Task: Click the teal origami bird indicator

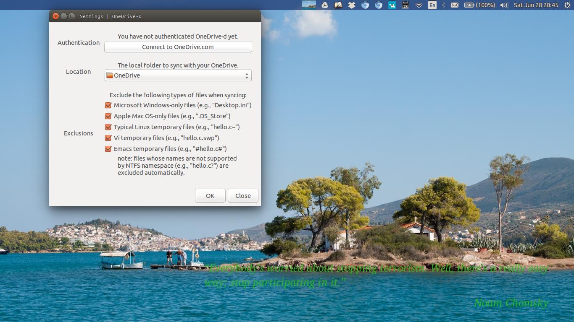Action: click(392, 5)
